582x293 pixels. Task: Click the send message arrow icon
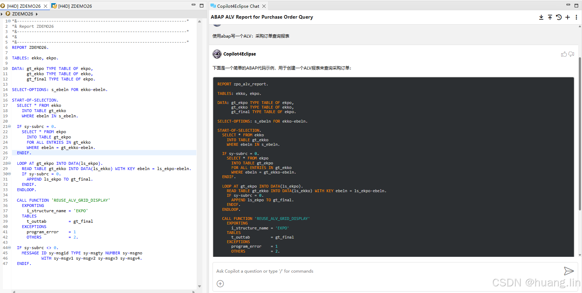click(569, 271)
